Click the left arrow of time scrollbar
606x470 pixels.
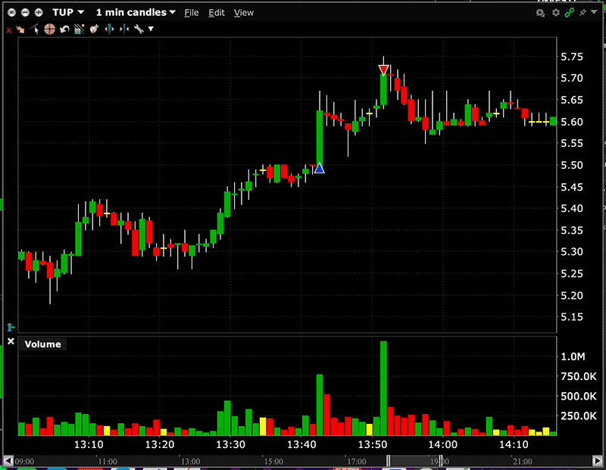point(8,461)
